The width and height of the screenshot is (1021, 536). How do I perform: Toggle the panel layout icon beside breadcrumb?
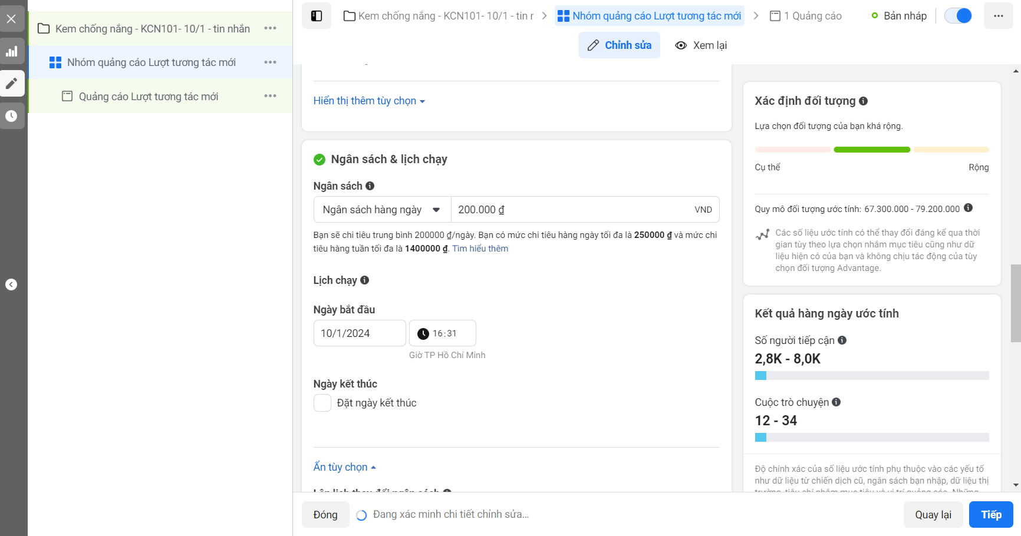tap(317, 16)
